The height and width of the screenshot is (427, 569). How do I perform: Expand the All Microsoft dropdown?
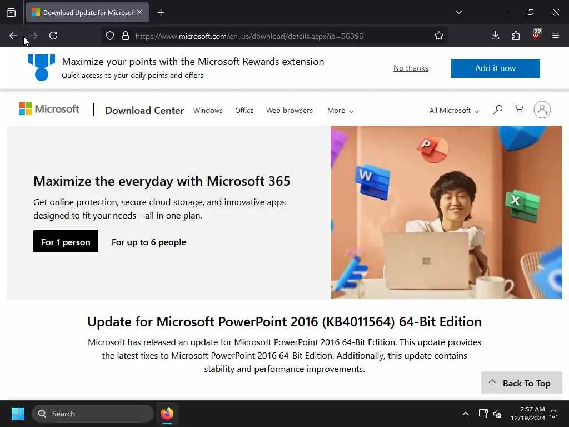tap(454, 111)
